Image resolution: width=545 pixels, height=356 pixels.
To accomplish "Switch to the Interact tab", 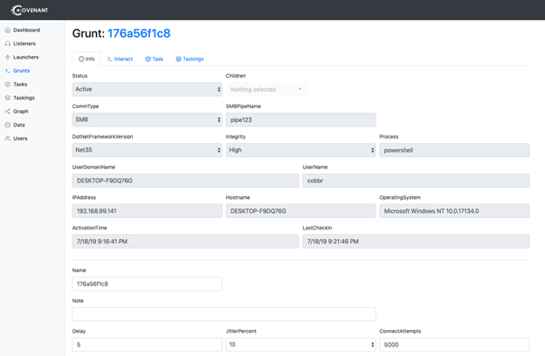I will click(120, 59).
